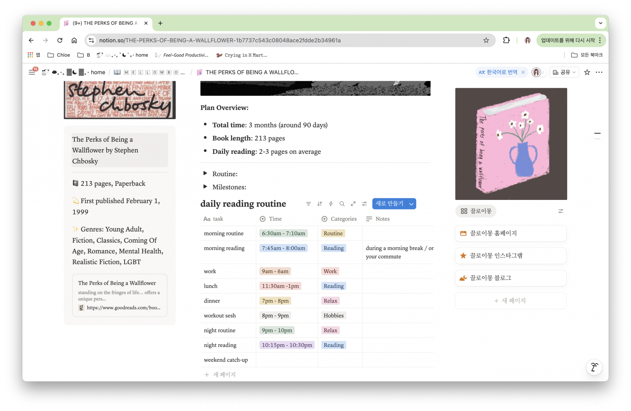This screenshot has width=631, height=411.
Task: Open the browser home page
Action: tap(74, 40)
